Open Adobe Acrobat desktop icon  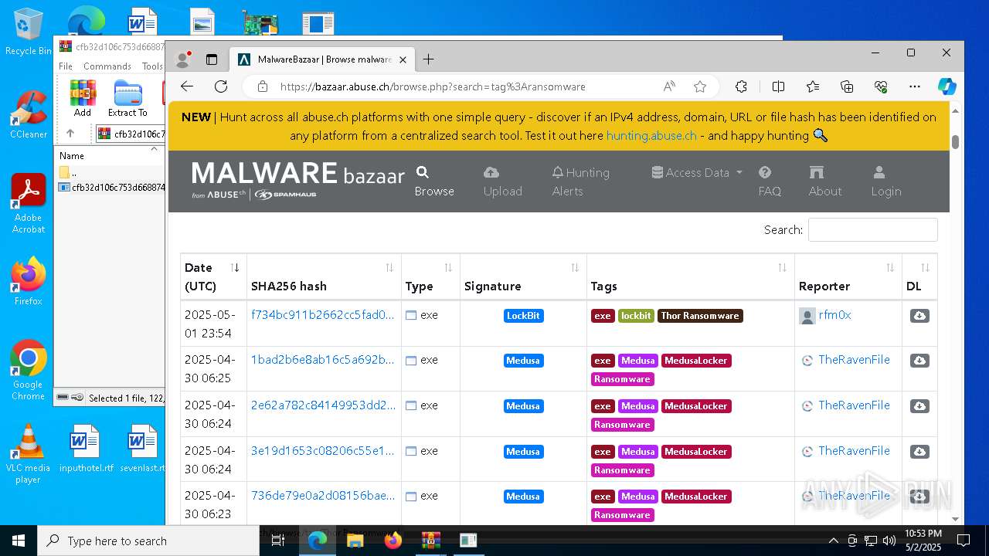tap(29, 203)
